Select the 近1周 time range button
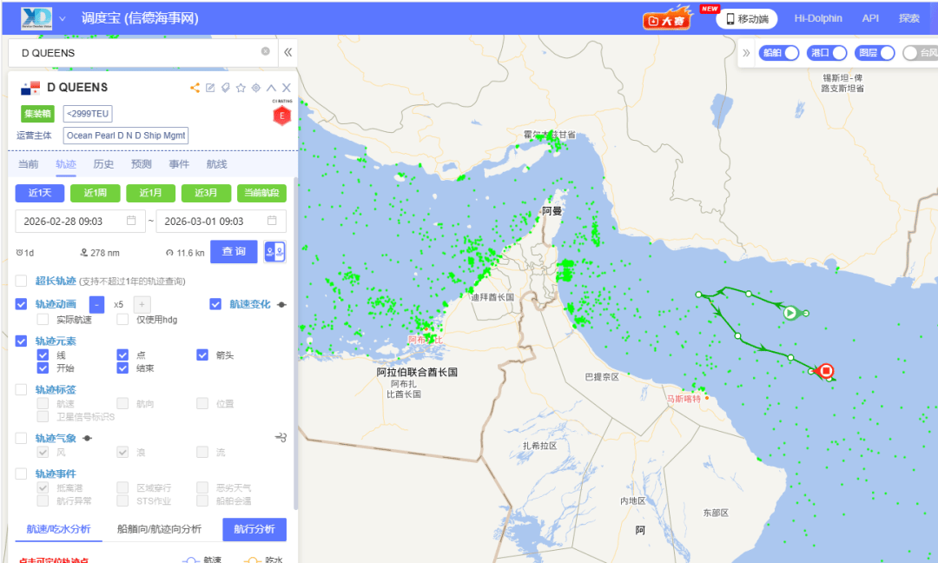The image size is (938, 563). 96,193
